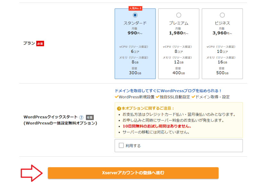Select the スタンダード plan radio button
Image resolution: width=256 pixels, height=187 pixels.
click(135, 15)
